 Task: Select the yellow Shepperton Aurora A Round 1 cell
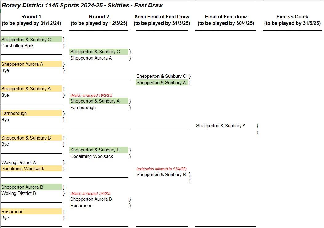(x=31, y=64)
